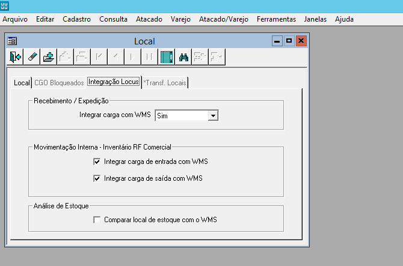Switch to the Transf. Locais tab
Screen dimensions: 403x266
pyautogui.click(x=165, y=82)
